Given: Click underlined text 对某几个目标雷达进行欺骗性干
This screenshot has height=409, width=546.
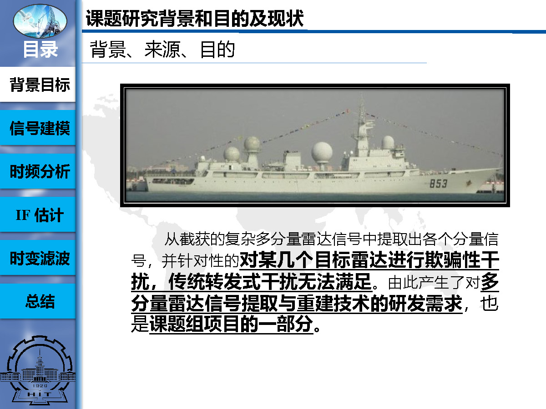Looking at the screenshot, I should 369,260.
